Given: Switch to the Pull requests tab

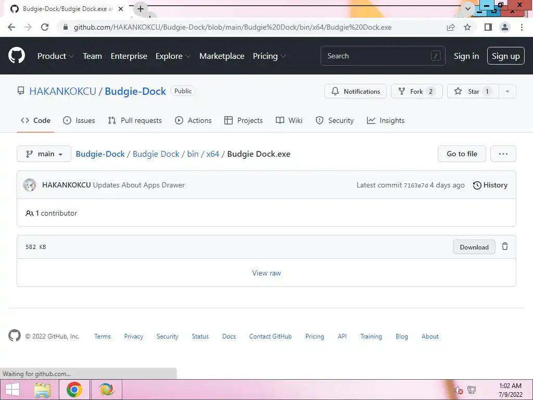Looking at the screenshot, I should click(x=135, y=120).
